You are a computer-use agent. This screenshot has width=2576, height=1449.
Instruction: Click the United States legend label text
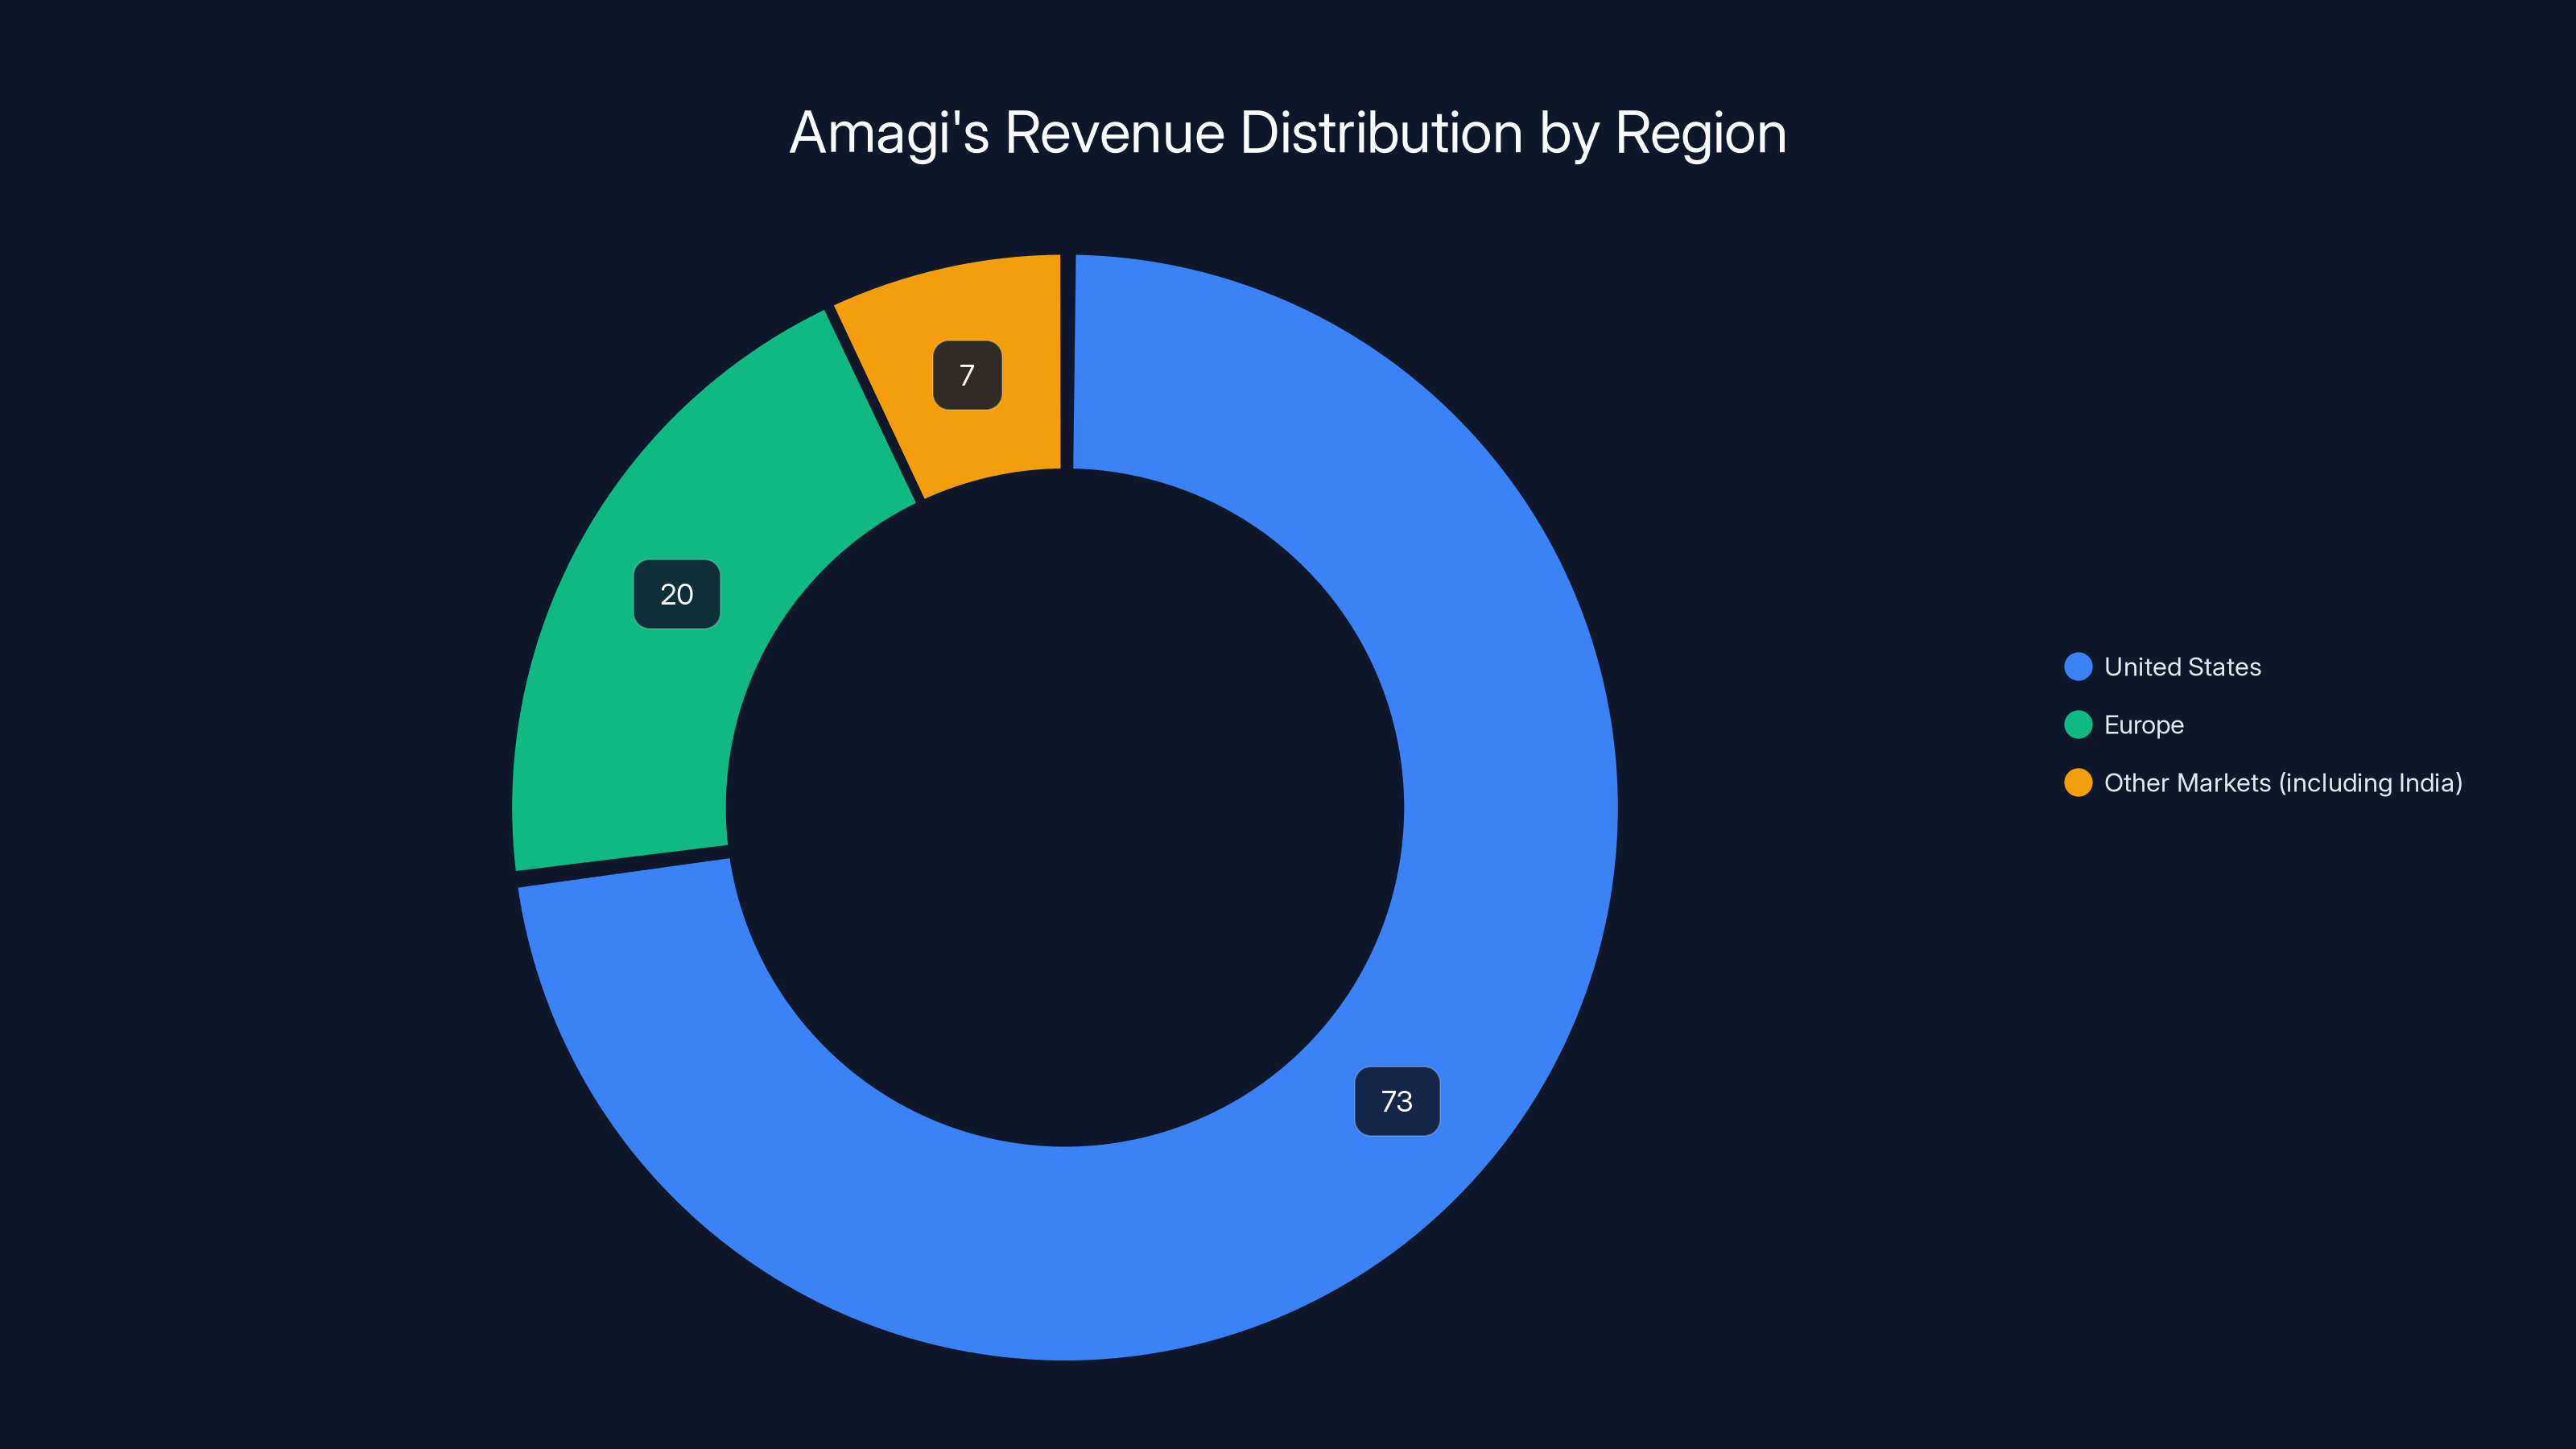(2183, 667)
